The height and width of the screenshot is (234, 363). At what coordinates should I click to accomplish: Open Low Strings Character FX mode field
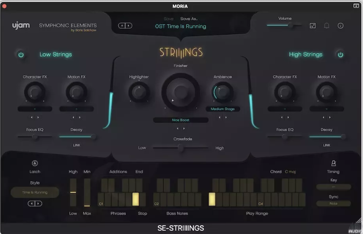[35, 109]
